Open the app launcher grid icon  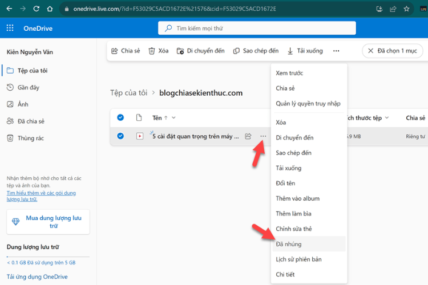point(10,28)
